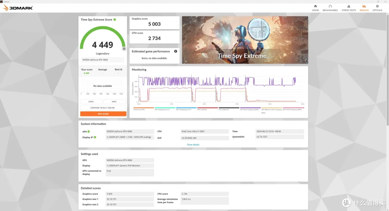Screen dimensions: 389x211
Task: Select the Results tab in navigation
Action: pos(364,8)
